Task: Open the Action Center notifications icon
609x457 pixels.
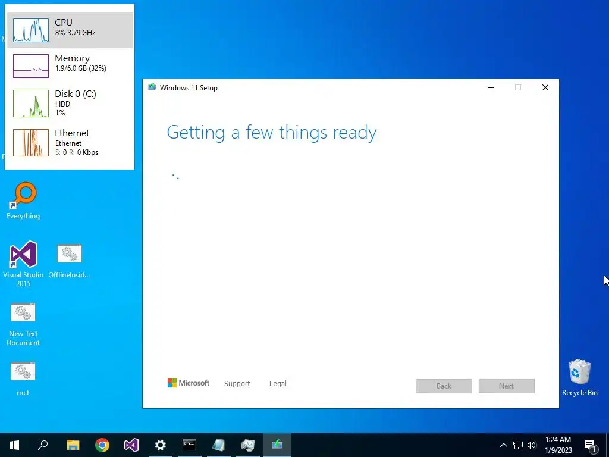Action: tap(590, 445)
